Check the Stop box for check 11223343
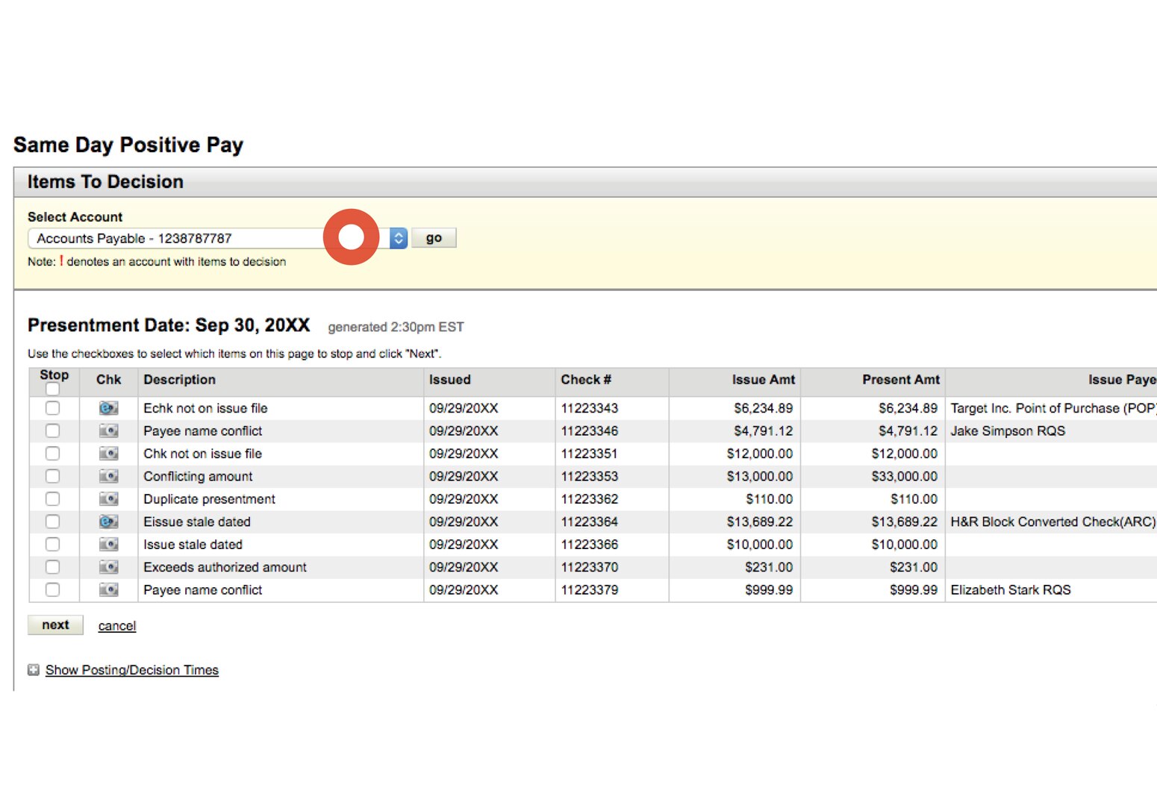 [52, 408]
